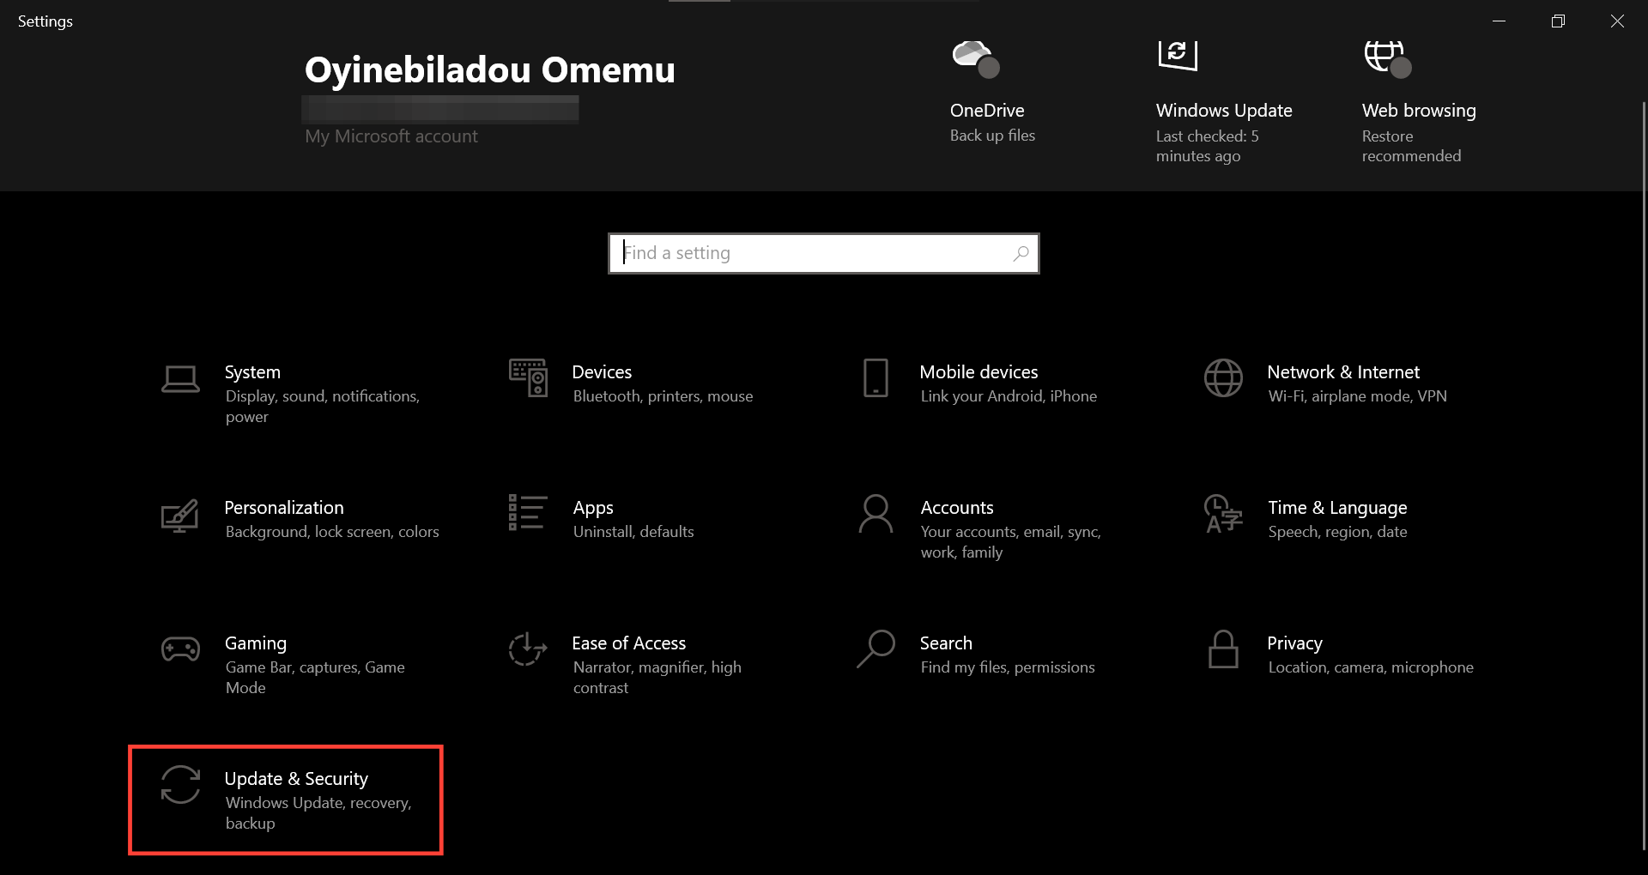Click 'Location, camera, microphone' description
Image resolution: width=1648 pixels, height=875 pixels.
point(1371,667)
